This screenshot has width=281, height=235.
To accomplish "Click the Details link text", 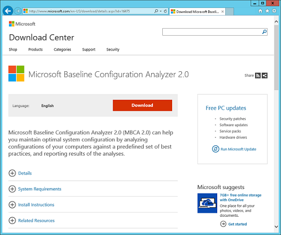I will (25, 173).
